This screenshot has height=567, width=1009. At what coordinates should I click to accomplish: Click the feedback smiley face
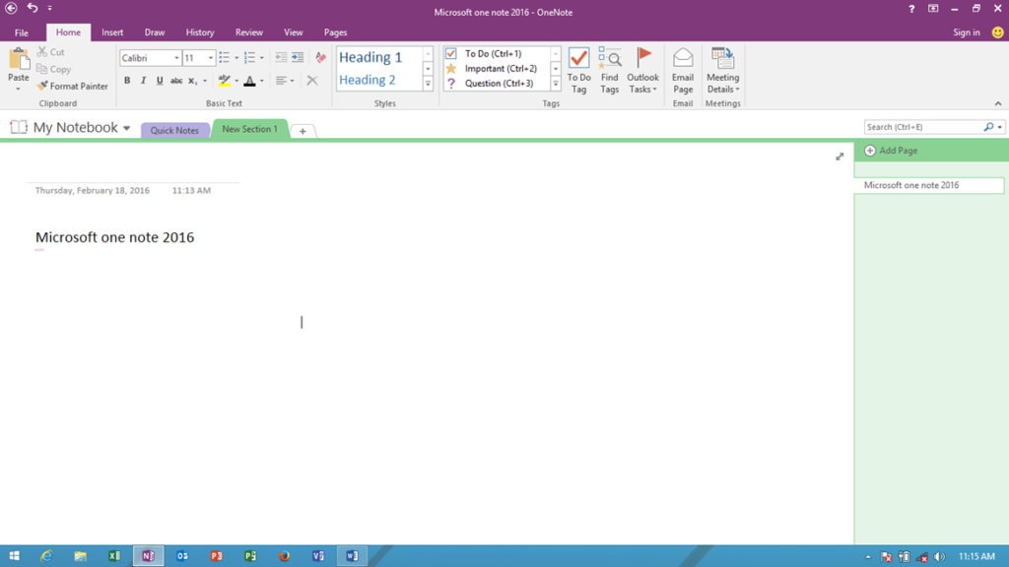point(997,32)
